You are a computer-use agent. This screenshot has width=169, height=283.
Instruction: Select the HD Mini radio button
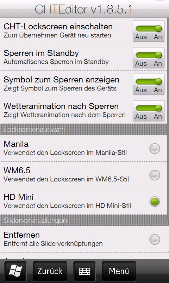click(x=155, y=202)
